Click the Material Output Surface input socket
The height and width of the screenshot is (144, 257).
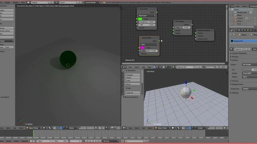(196, 33)
